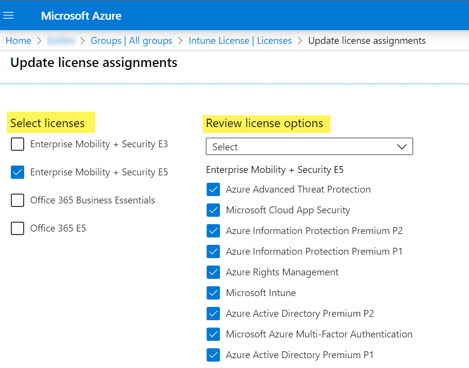Image resolution: width=469 pixels, height=368 pixels.
Task: Uncheck the Microsoft Intune service
Action: pos(213,293)
